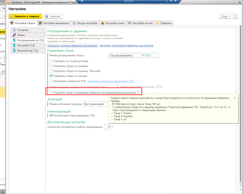Screen dimensions: 243x194
Task: Uncheck 'Использовать инвентаризацию ТСД'
Action: pos(51,115)
